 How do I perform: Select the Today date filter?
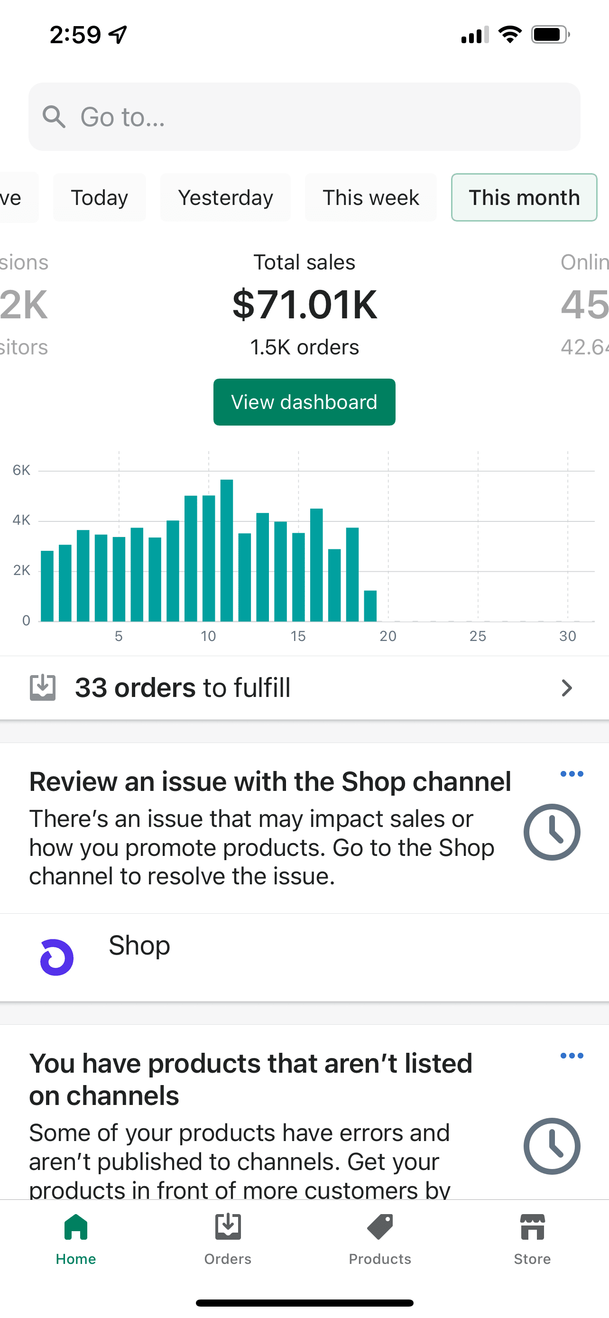(x=99, y=197)
